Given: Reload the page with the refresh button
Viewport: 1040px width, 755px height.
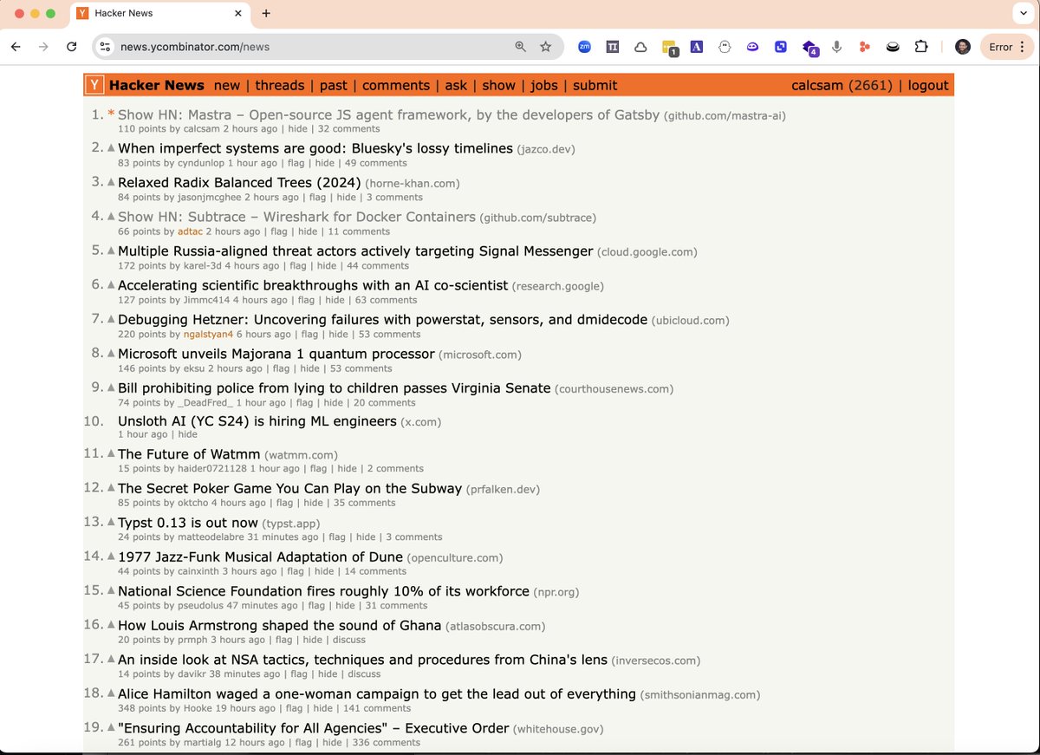Looking at the screenshot, I should pos(71,47).
